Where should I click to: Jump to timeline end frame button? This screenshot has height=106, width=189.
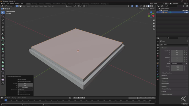(84, 98)
